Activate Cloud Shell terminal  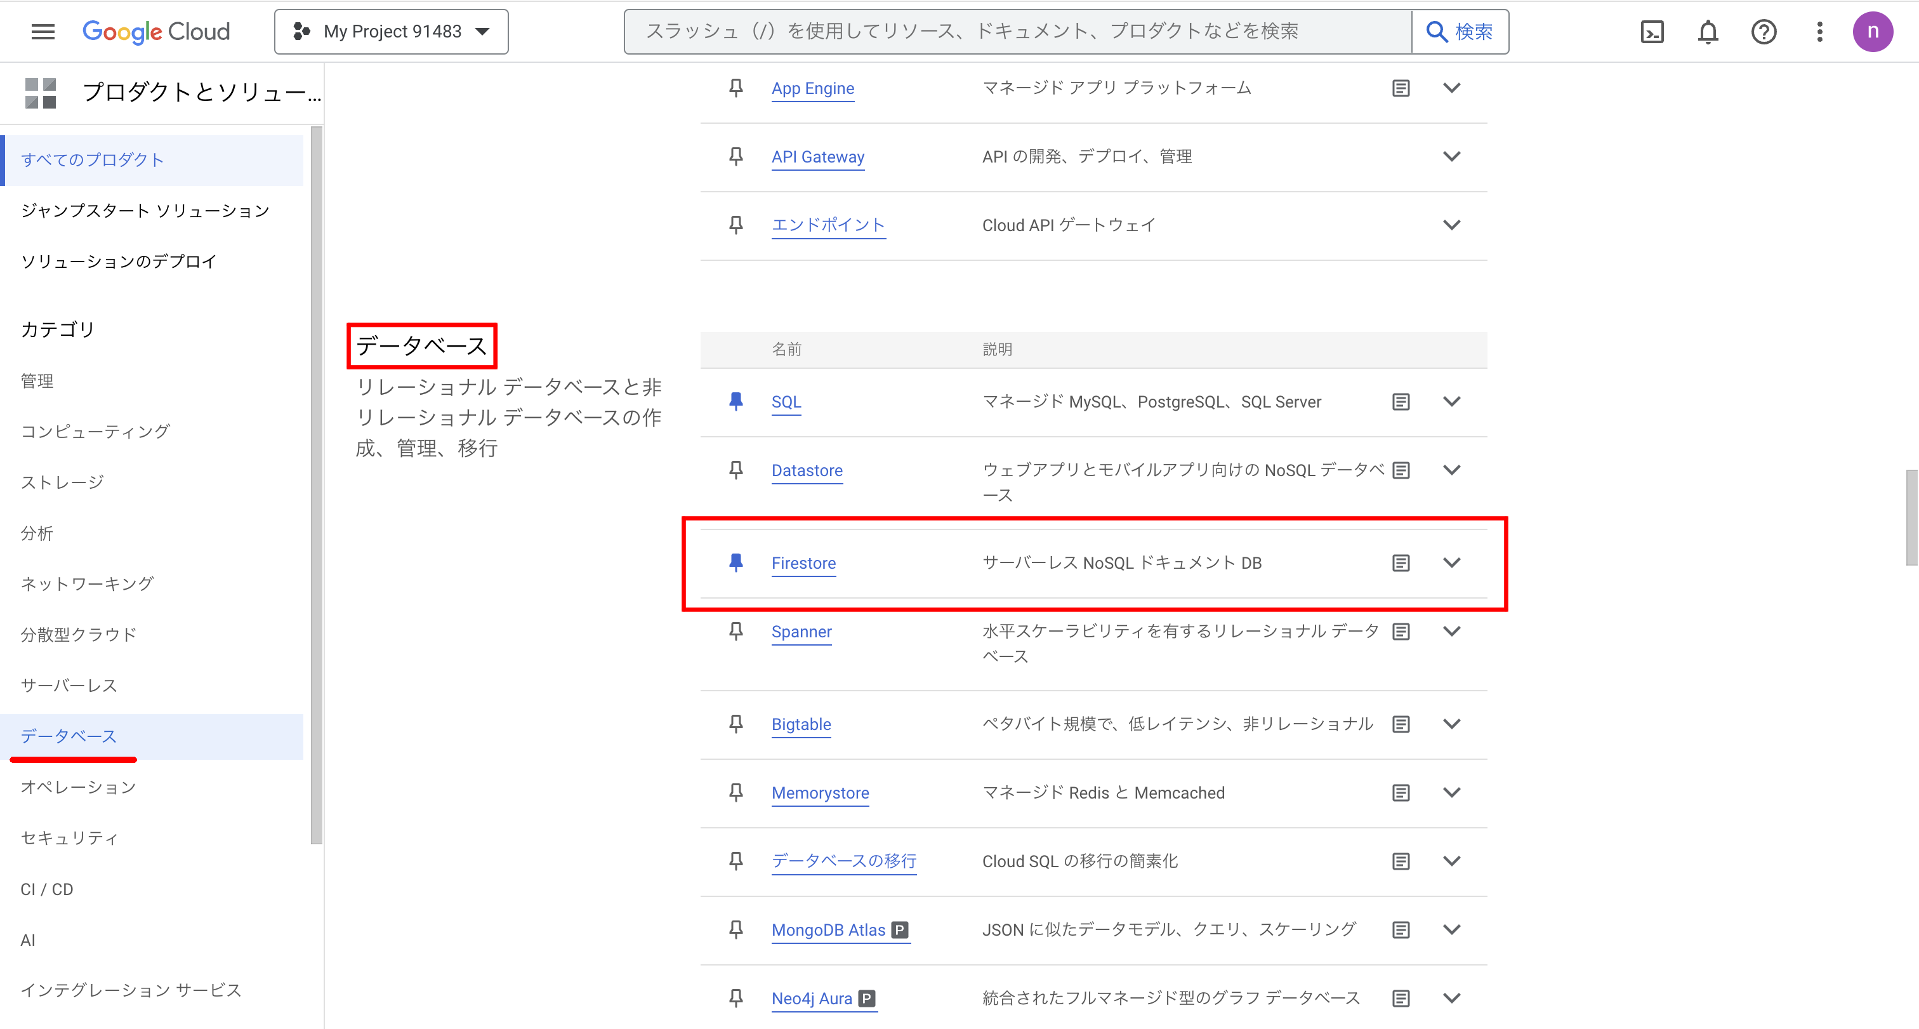point(1652,31)
